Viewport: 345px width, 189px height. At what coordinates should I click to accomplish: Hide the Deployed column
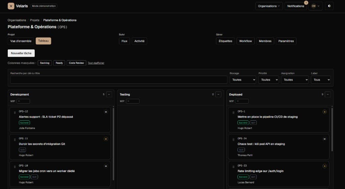tap(327, 95)
